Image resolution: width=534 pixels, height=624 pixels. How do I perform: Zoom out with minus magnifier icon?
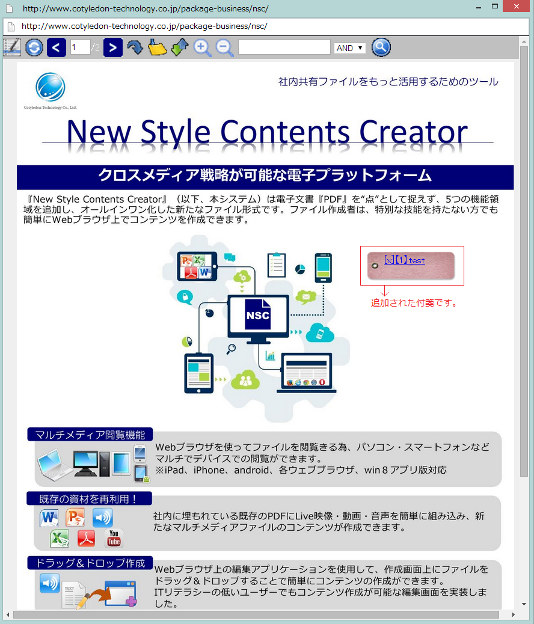coord(224,48)
